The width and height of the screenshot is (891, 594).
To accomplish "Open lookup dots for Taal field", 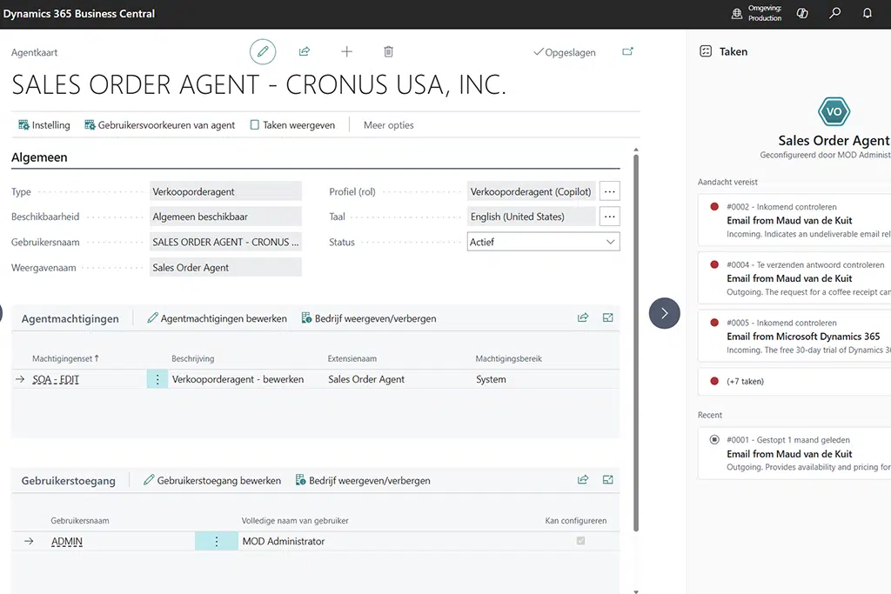I will (610, 217).
